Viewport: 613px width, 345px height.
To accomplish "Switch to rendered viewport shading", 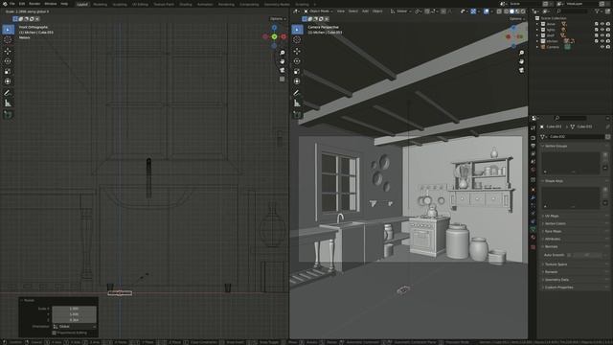I will click(x=523, y=11).
